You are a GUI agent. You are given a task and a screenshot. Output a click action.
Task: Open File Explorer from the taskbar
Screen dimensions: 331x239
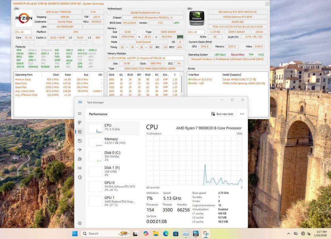pyautogui.click(x=156, y=234)
